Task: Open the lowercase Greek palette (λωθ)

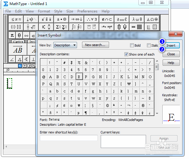Action: (137, 19)
